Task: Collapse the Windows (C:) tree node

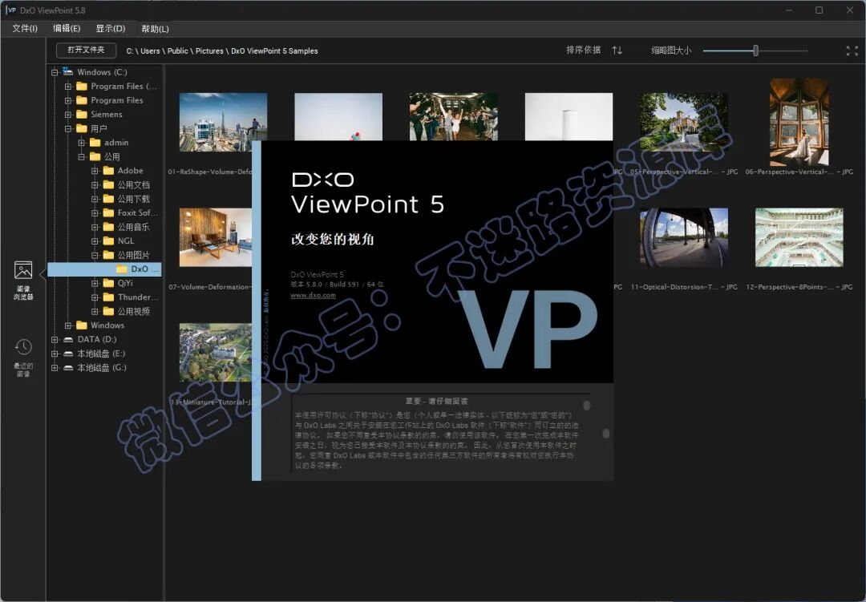Action: [55, 72]
